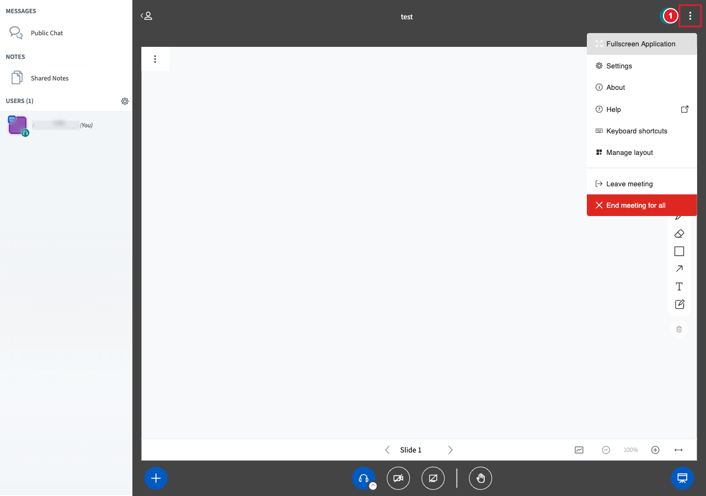Open Keyboard shortcuts menu item
706x496 pixels.
tap(642, 131)
